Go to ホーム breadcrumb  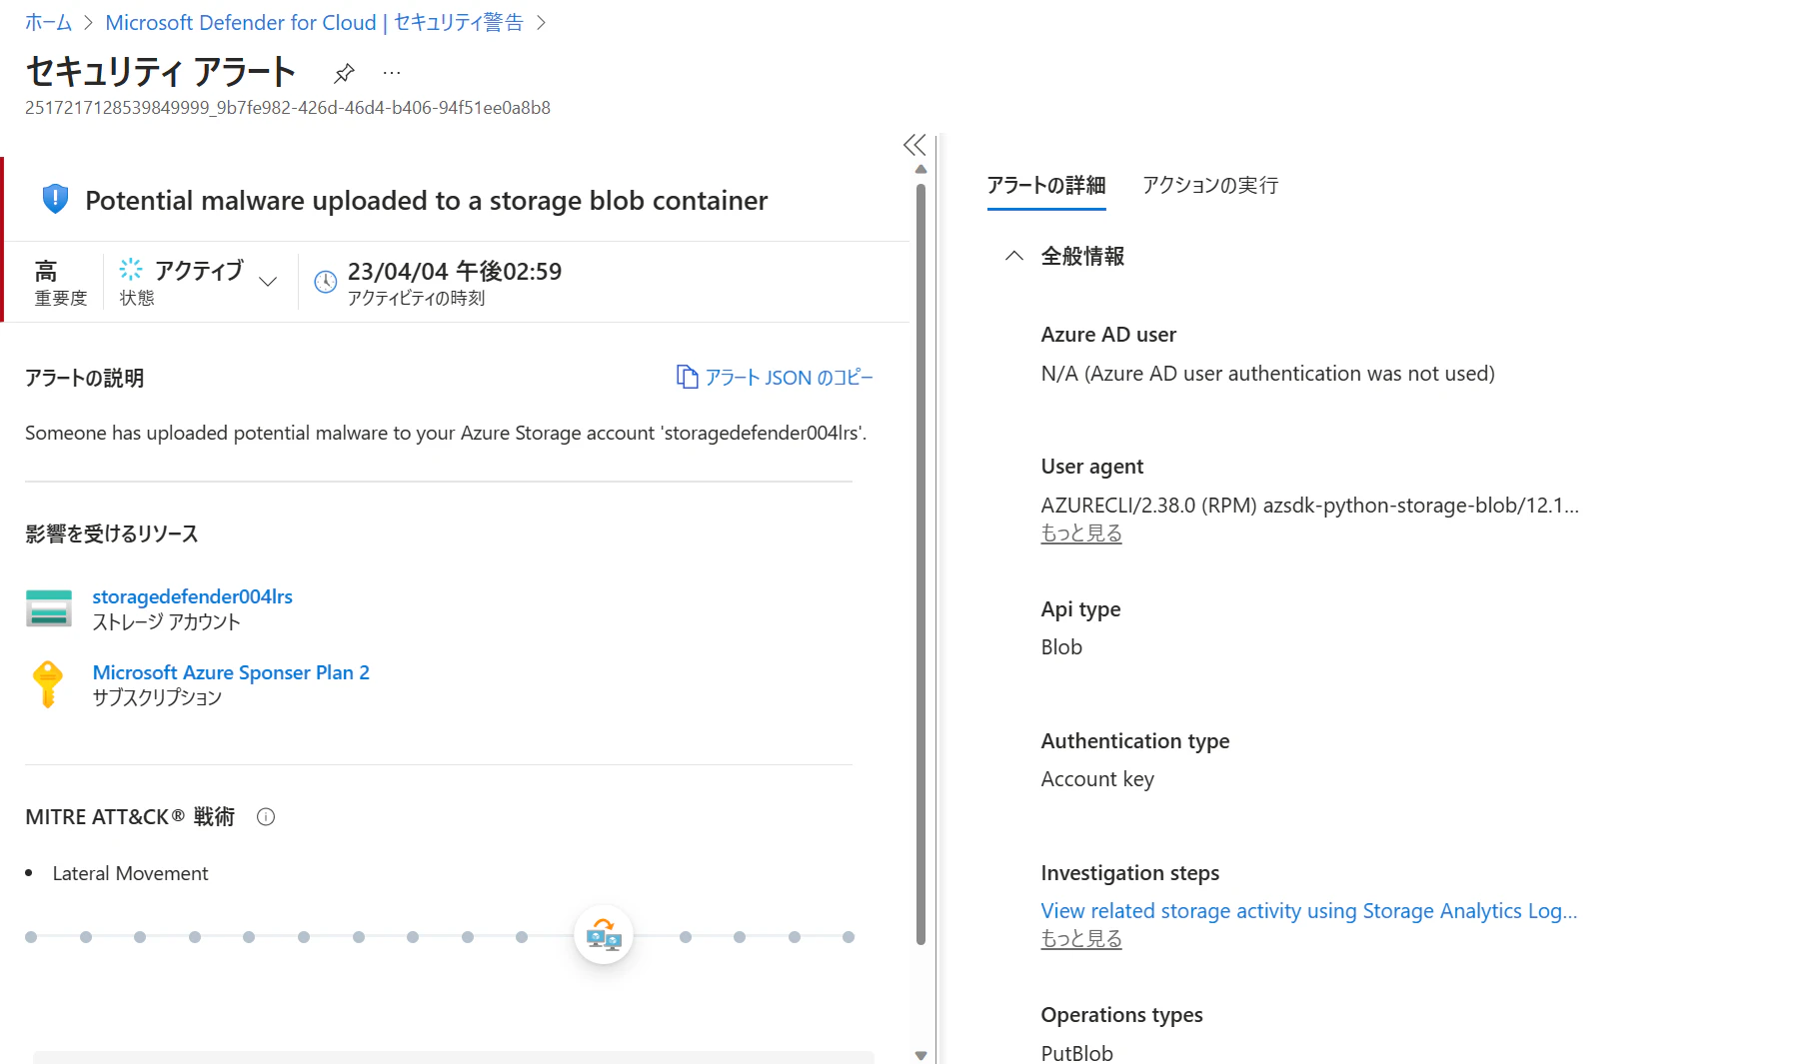(x=48, y=22)
